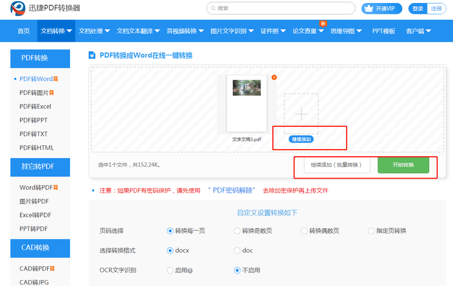Click the uploaded 文字文稿3.pdf thumbnail
The image size is (453, 286).
pos(246,103)
